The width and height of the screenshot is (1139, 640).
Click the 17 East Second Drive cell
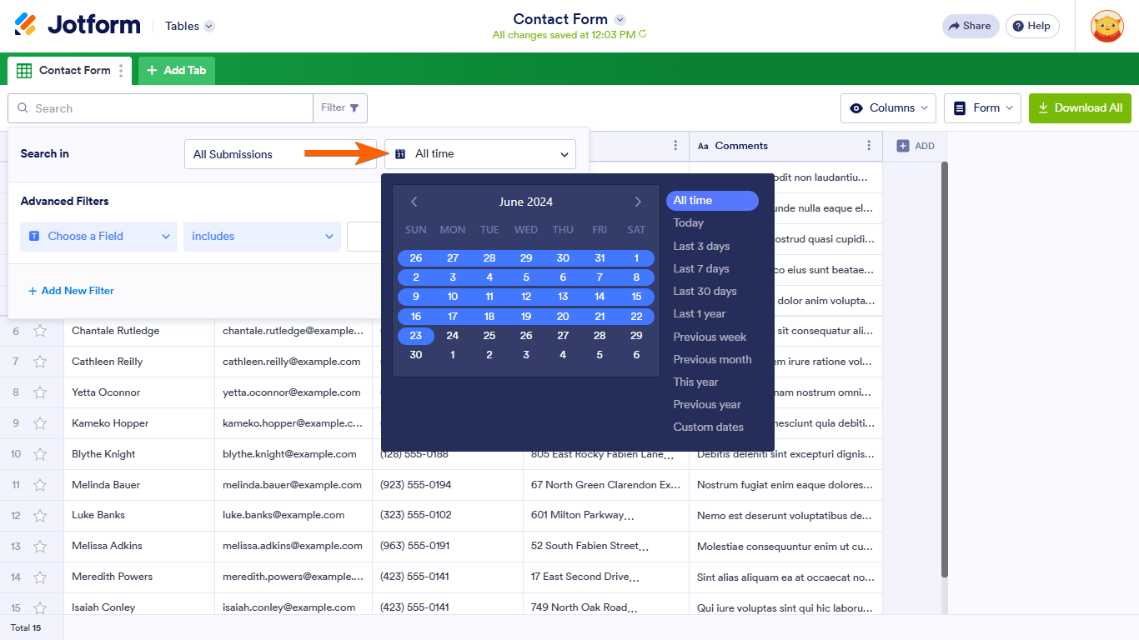click(606, 577)
